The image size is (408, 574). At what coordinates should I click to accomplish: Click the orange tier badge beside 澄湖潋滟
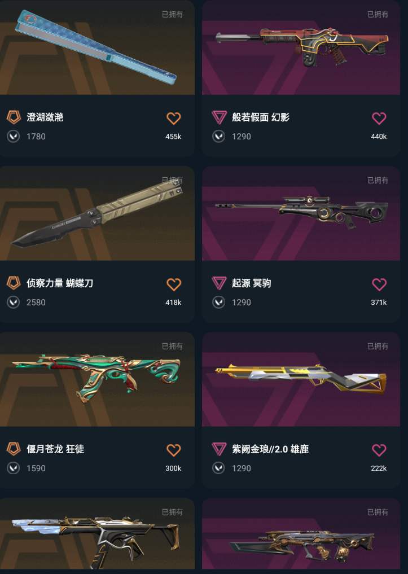coord(14,117)
